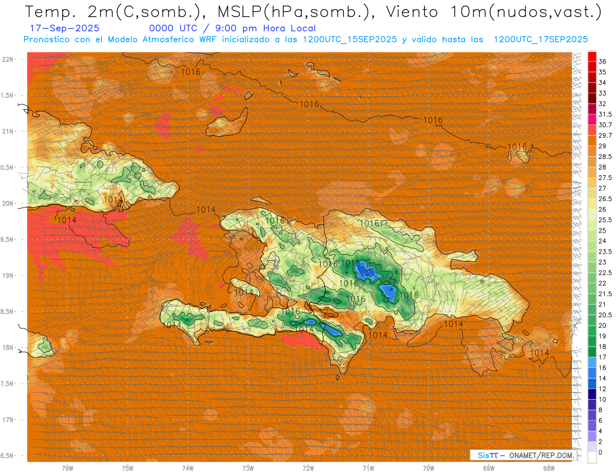Click the 26.5 label on the color scale
616x475 pixels.
[x=605, y=199]
